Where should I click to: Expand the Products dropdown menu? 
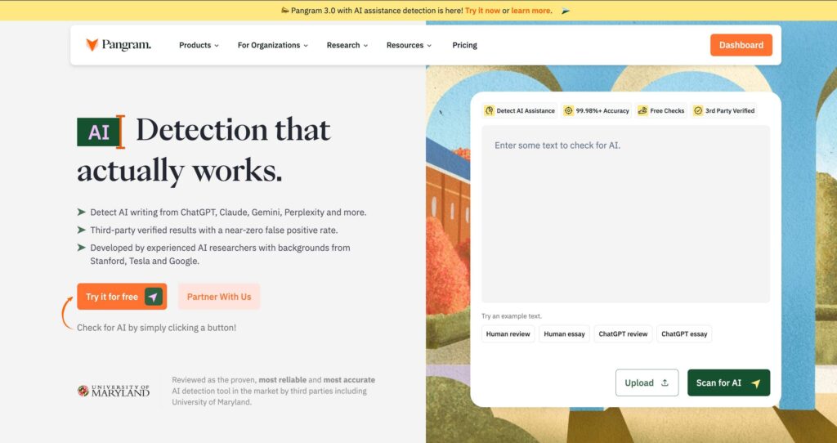click(x=199, y=45)
